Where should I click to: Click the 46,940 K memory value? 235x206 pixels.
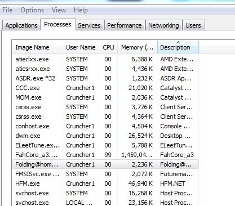140,183
